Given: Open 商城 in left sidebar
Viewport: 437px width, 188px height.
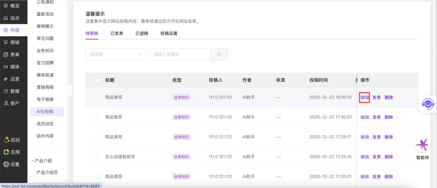Looking at the screenshot, I should point(12,42).
